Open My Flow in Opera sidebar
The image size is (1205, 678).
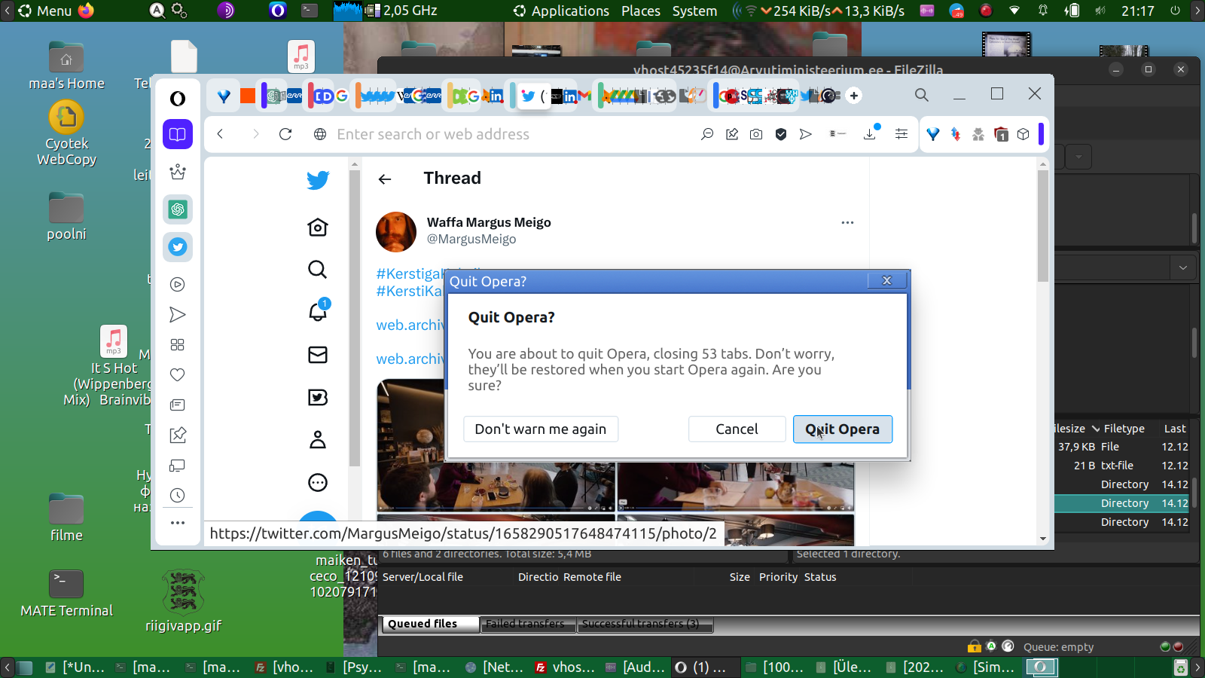(x=178, y=315)
